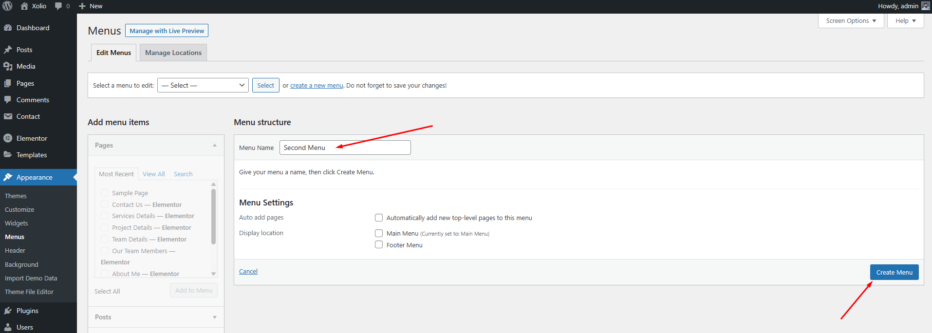Click the create a new menu link
The image size is (932, 333).
click(317, 86)
